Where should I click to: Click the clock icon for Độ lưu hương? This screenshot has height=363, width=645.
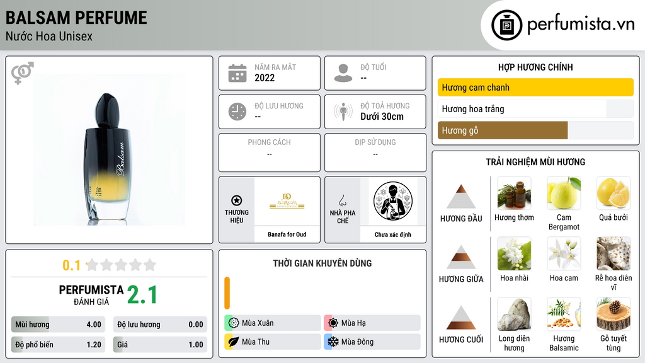(x=237, y=112)
